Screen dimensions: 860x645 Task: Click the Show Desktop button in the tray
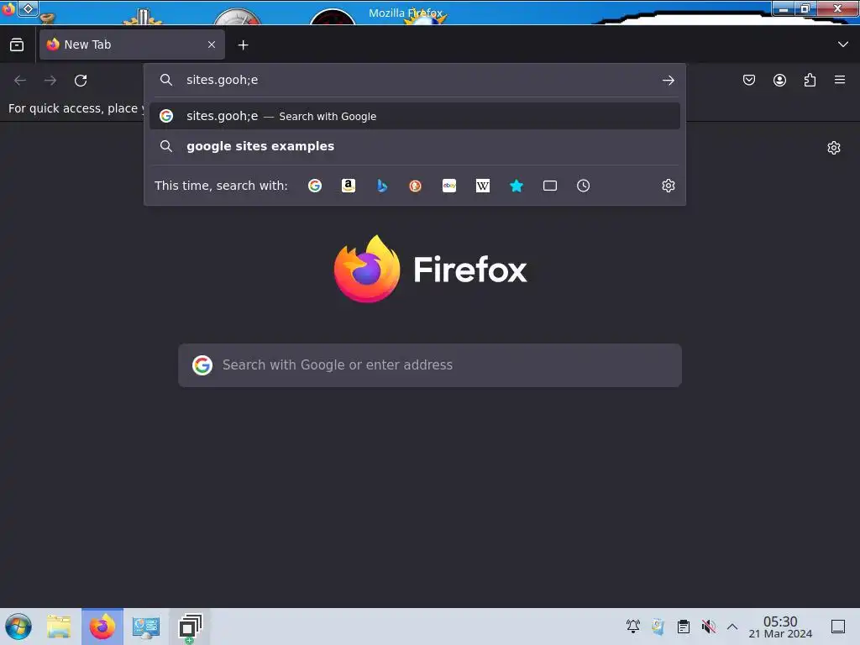pyautogui.click(x=838, y=626)
